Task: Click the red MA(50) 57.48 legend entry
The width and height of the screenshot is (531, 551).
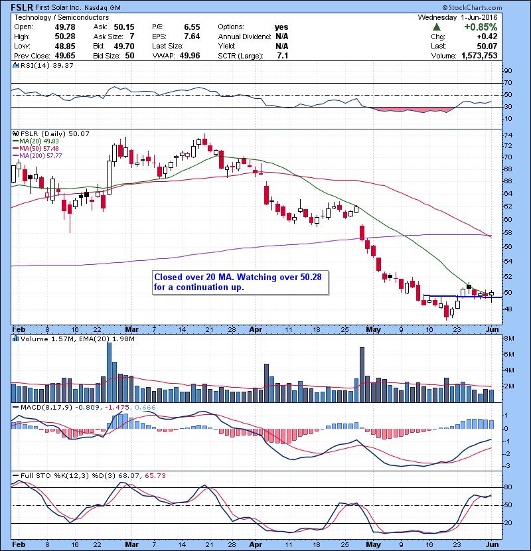Action: point(36,149)
